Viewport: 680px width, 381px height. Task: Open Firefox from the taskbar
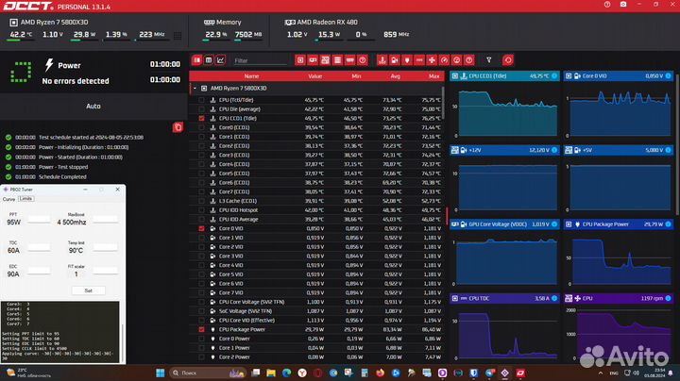click(x=381, y=373)
